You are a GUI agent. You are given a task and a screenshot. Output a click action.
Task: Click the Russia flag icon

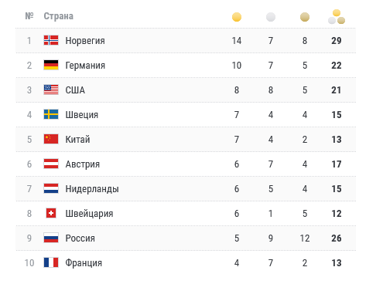click(51, 238)
